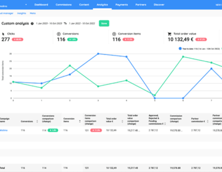Click the target icon beside Conversions
This screenshot has height=172, width=222.
(59, 34)
